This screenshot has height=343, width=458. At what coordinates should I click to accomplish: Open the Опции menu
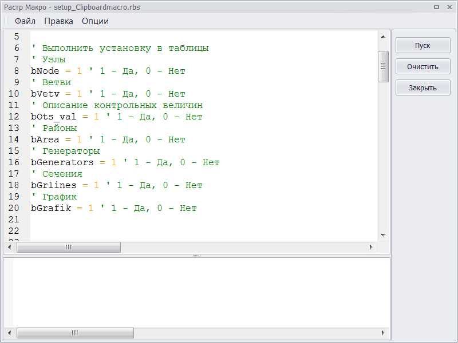pos(95,21)
